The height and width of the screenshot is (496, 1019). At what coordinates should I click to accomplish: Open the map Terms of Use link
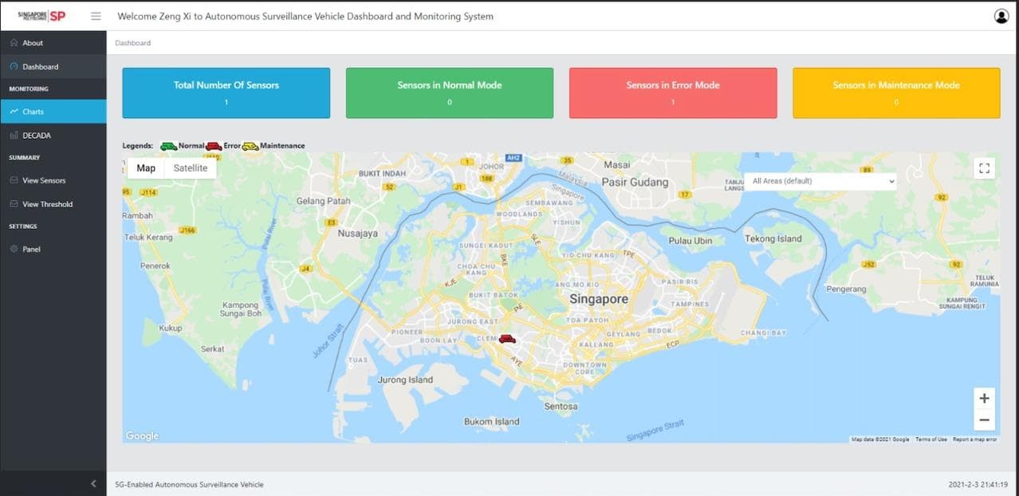coord(931,439)
